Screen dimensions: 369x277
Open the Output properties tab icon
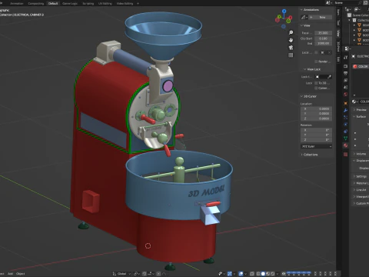click(x=345, y=73)
